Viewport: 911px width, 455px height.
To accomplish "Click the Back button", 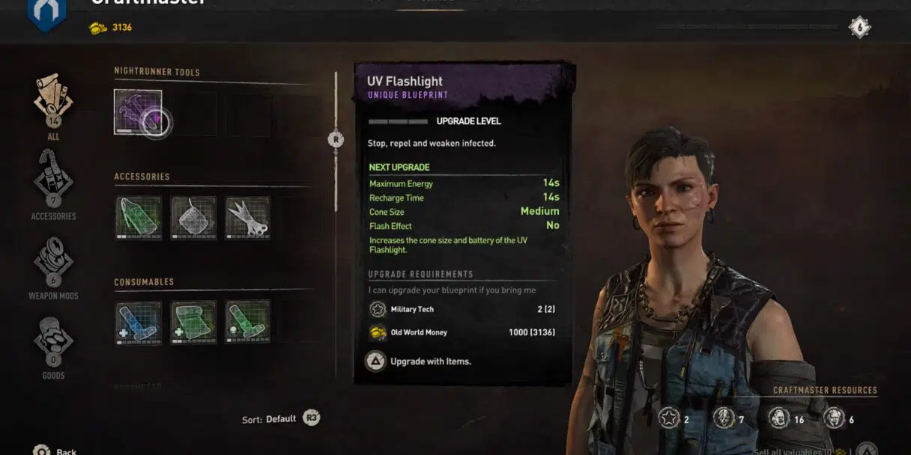I will [55, 451].
